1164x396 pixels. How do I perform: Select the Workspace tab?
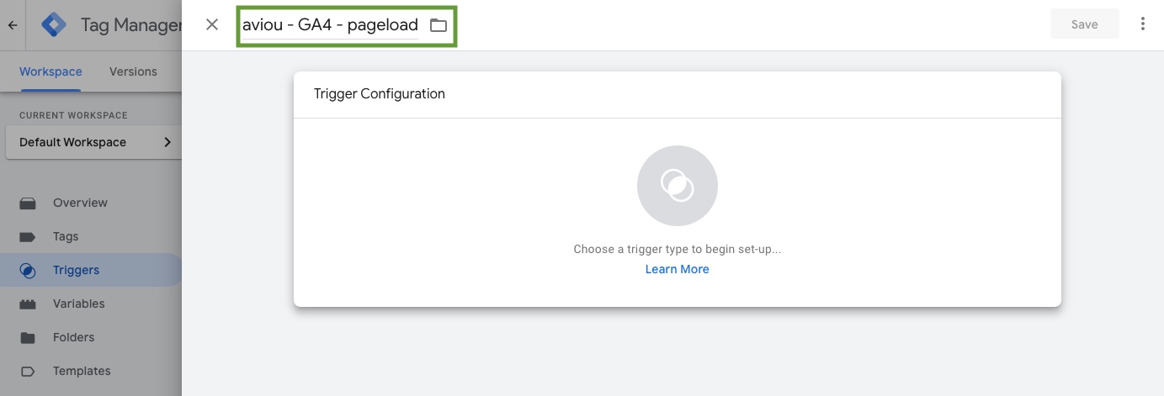[x=50, y=71]
